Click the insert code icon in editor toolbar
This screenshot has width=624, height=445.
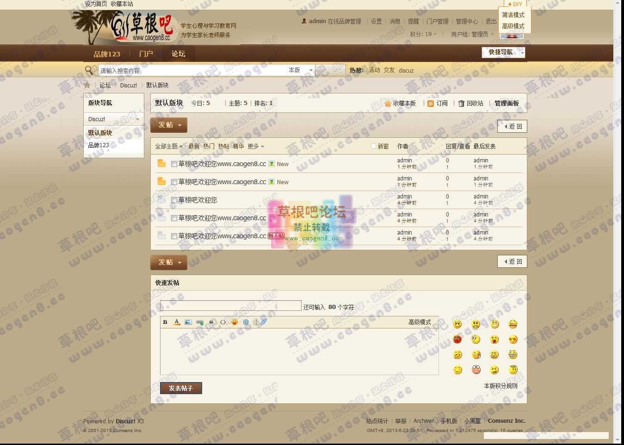point(223,322)
